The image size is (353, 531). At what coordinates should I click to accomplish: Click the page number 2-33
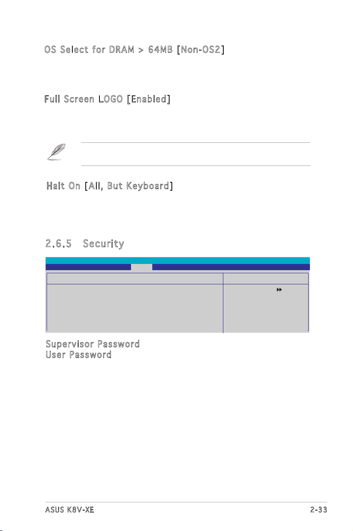pyautogui.click(x=319, y=510)
